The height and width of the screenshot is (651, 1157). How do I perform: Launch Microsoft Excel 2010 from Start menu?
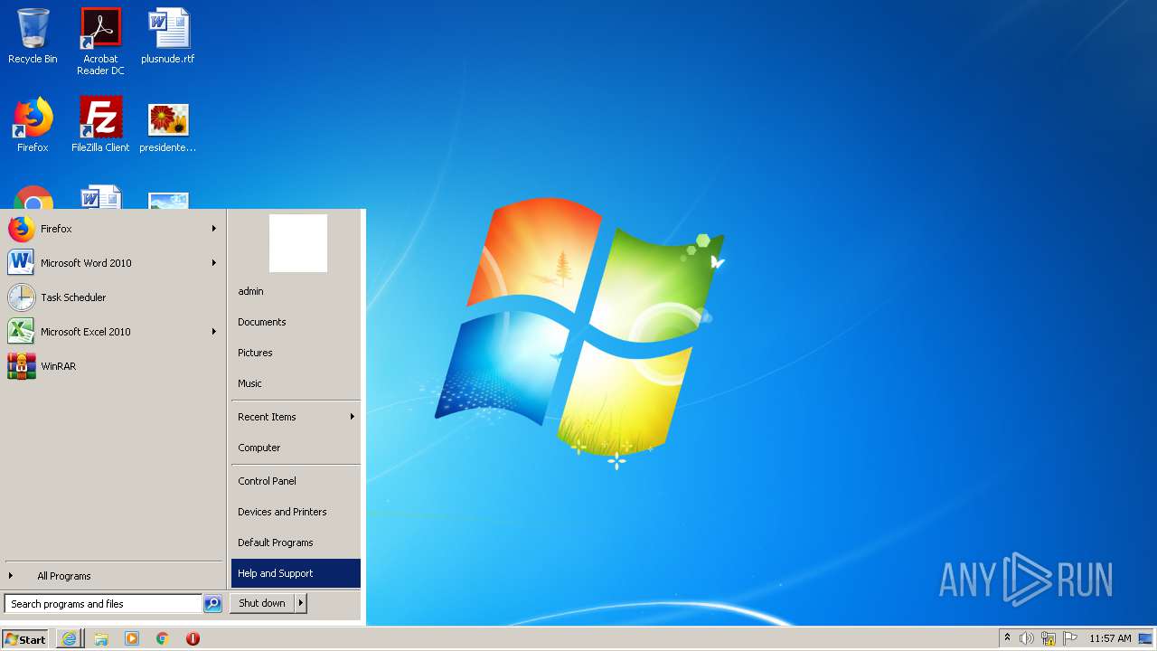[x=113, y=332]
